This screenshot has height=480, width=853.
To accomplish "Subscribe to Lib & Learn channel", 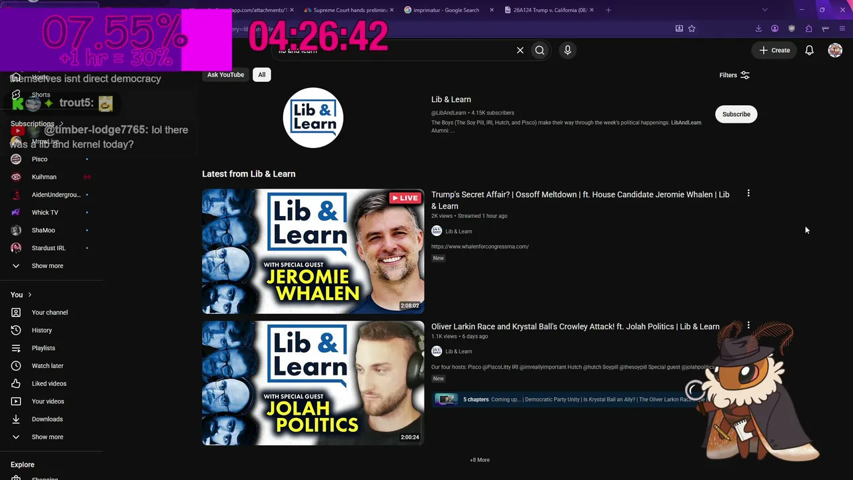I will 736,114.
